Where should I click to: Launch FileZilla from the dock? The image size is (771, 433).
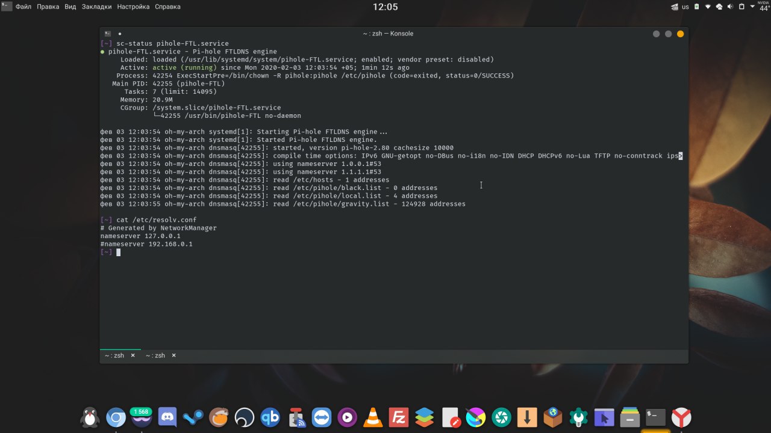pos(399,417)
